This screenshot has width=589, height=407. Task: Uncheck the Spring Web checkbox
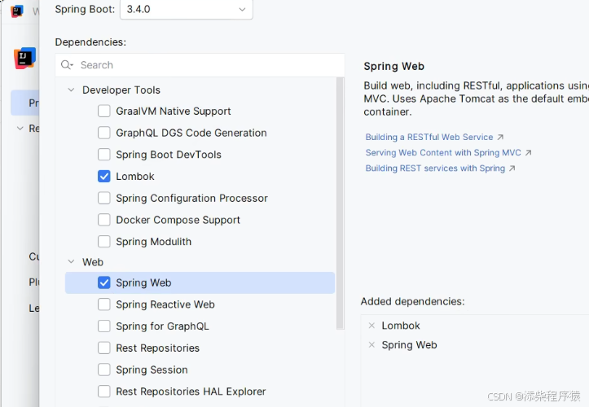tap(104, 282)
